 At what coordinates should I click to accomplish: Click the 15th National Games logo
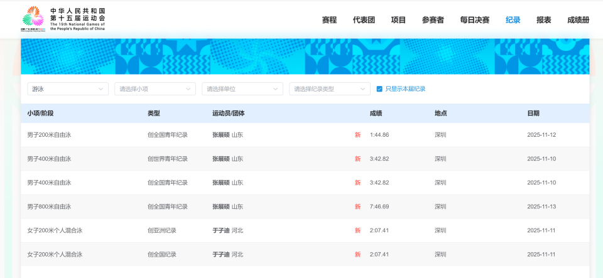(63, 19)
